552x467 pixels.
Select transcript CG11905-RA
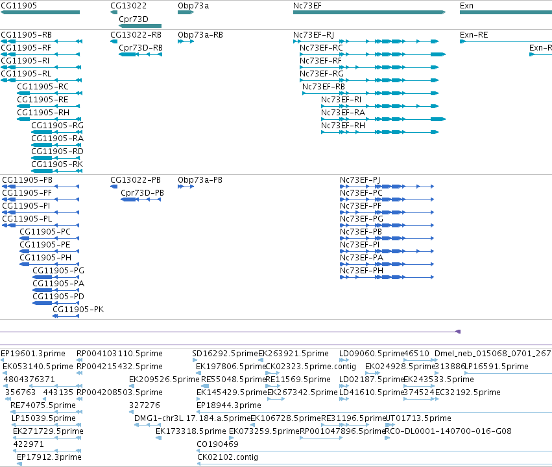[x=57, y=145]
